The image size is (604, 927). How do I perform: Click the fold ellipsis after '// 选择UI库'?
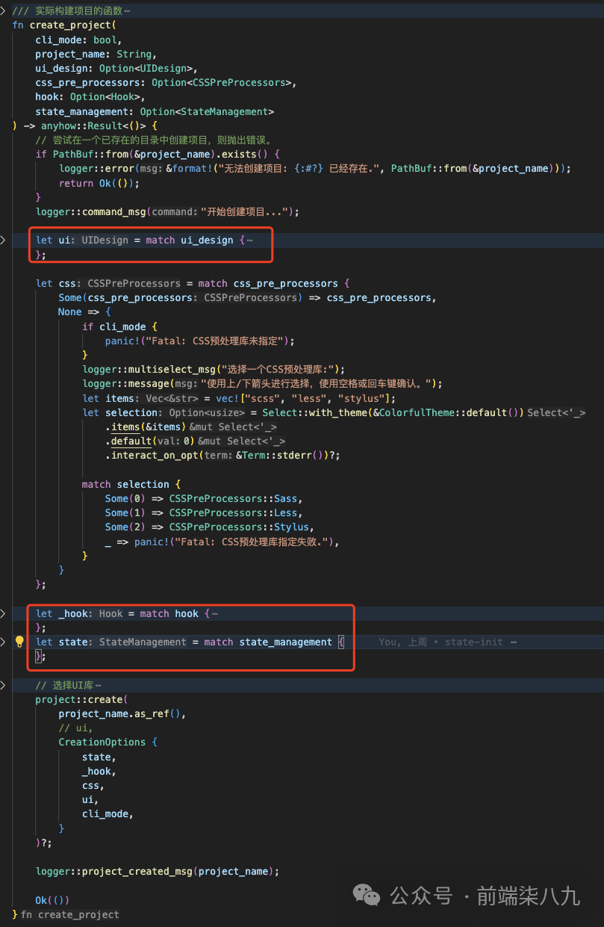click(x=98, y=685)
